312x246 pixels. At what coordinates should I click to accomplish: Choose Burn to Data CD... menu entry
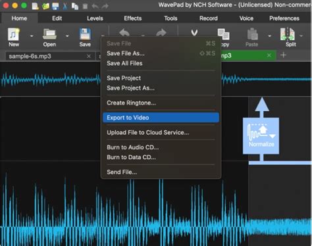point(161,157)
